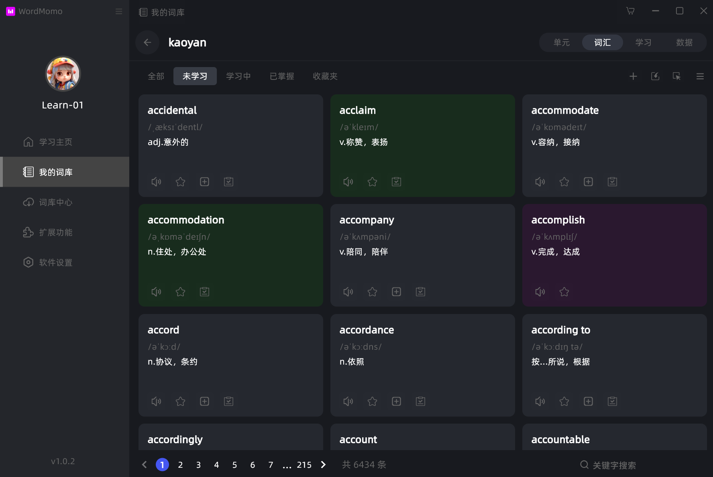The height and width of the screenshot is (477, 713).
Task: Click the plus icon on accidental card
Action: click(204, 182)
